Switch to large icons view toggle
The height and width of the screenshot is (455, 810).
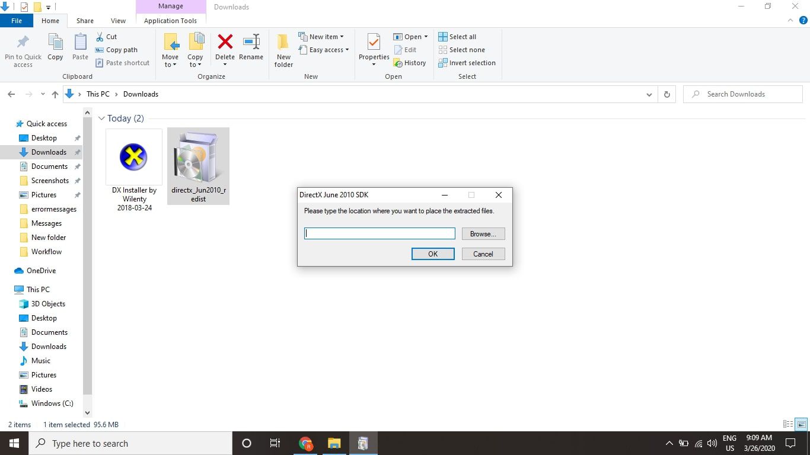(801, 424)
